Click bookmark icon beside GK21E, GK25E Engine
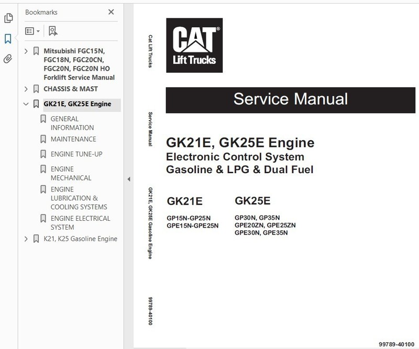419x349 pixels. click(x=36, y=104)
